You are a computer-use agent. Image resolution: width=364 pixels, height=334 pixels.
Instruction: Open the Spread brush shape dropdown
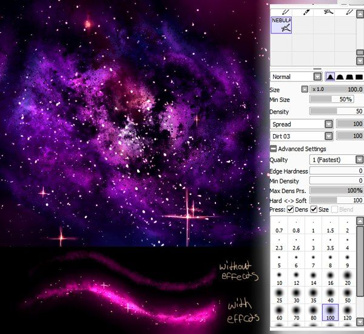click(328, 124)
